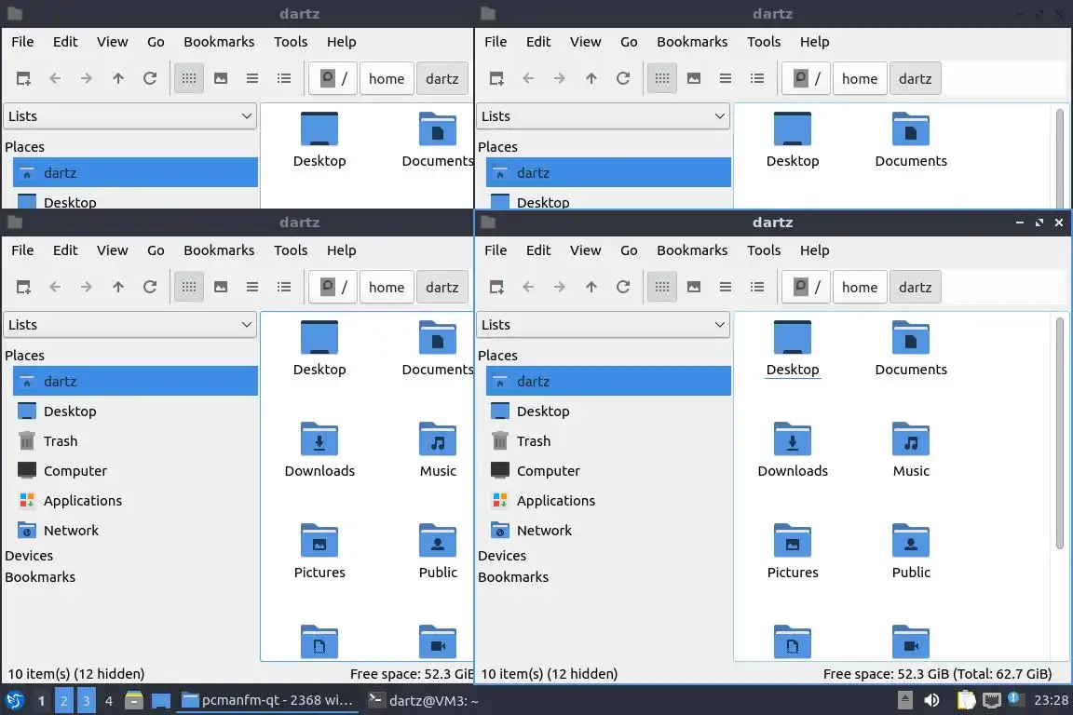The width and height of the screenshot is (1073, 715).
Task: Select detailed list view in top-right window
Action: [x=757, y=78]
